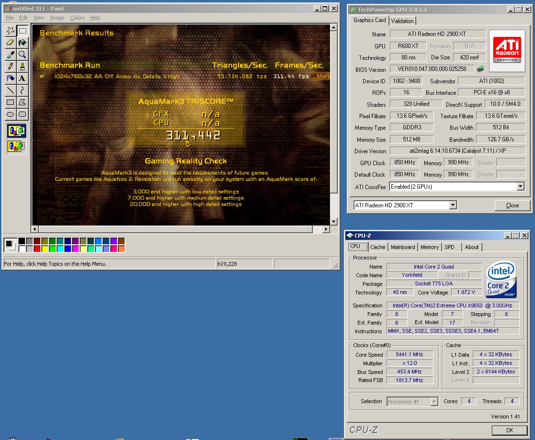Open the File menu in Paint
This screenshot has width=535, height=440.
pyautogui.click(x=10, y=18)
